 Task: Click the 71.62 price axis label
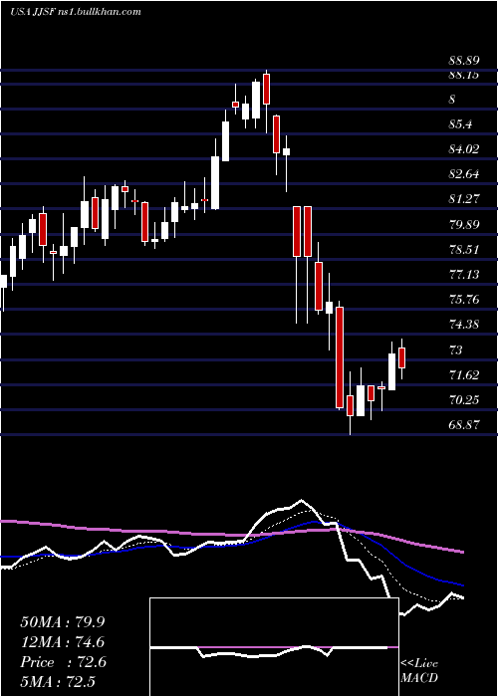pyautogui.click(x=463, y=374)
